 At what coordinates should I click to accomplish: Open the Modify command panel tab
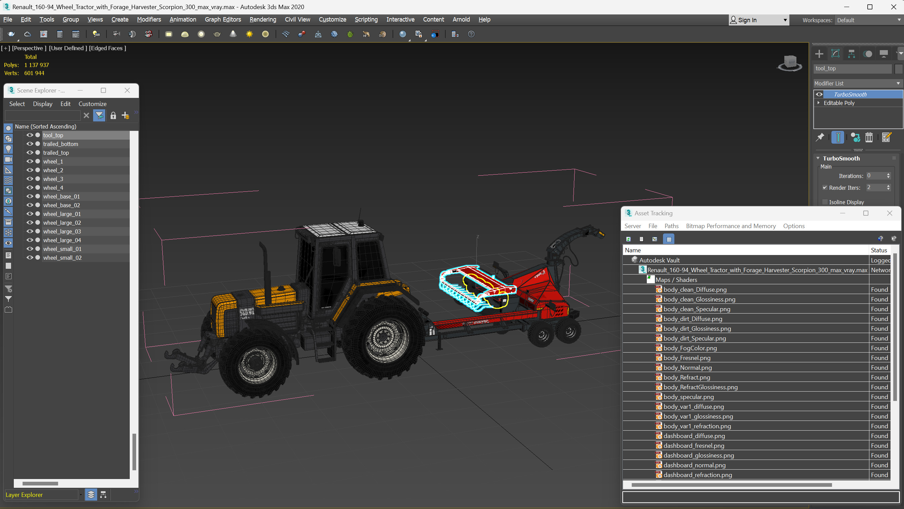[x=835, y=54]
